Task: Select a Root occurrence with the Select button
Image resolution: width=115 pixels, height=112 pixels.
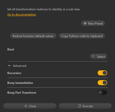Action: [x=98, y=57]
